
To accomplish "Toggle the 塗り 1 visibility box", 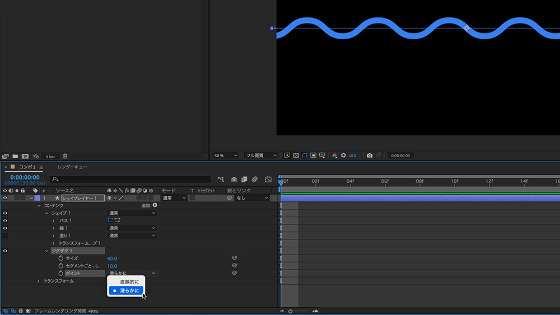I will (5, 236).
